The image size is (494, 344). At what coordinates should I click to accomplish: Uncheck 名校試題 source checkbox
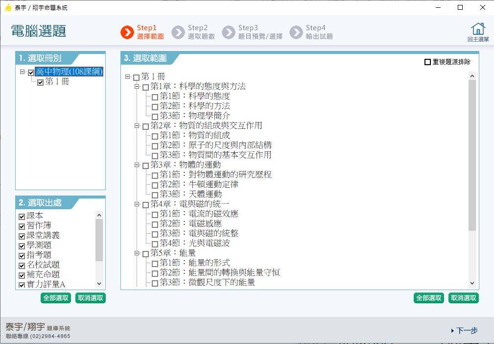click(x=22, y=266)
